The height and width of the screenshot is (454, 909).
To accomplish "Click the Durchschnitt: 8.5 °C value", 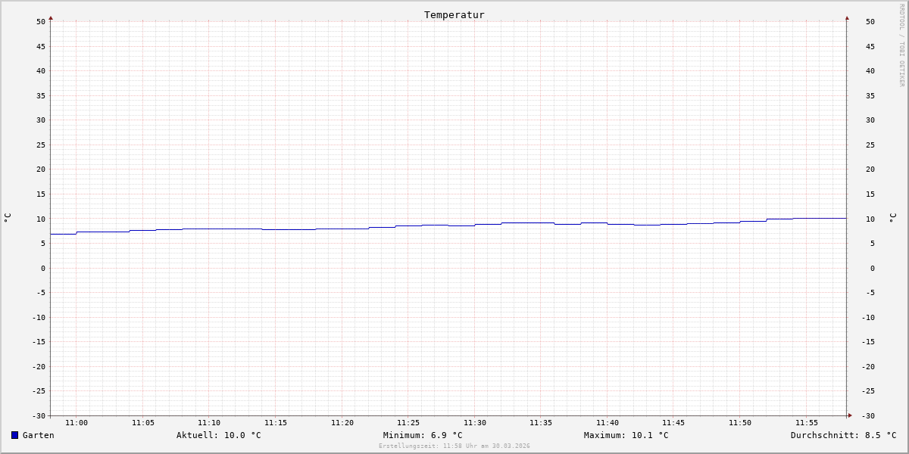I will [844, 435].
